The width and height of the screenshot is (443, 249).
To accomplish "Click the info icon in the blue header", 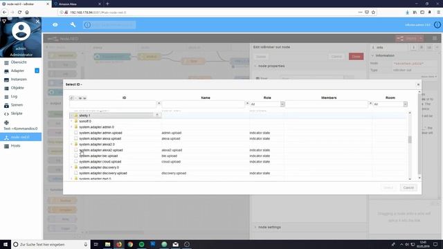I will point(87,25).
